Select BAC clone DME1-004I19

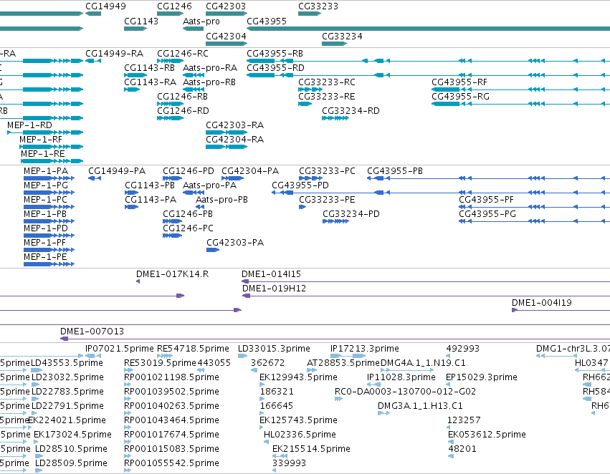(541, 303)
